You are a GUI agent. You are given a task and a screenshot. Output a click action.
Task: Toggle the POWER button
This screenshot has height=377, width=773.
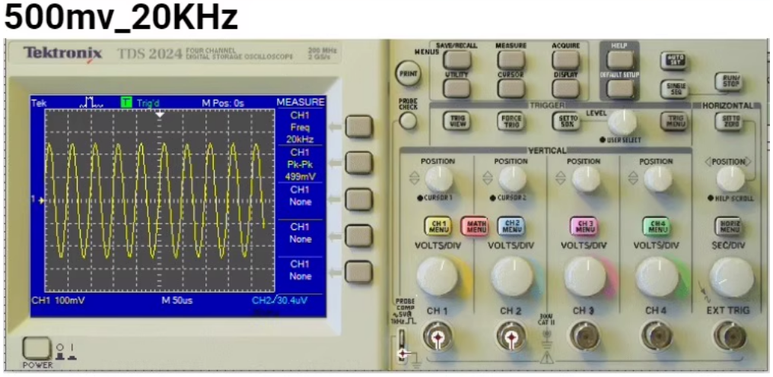(34, 348)
